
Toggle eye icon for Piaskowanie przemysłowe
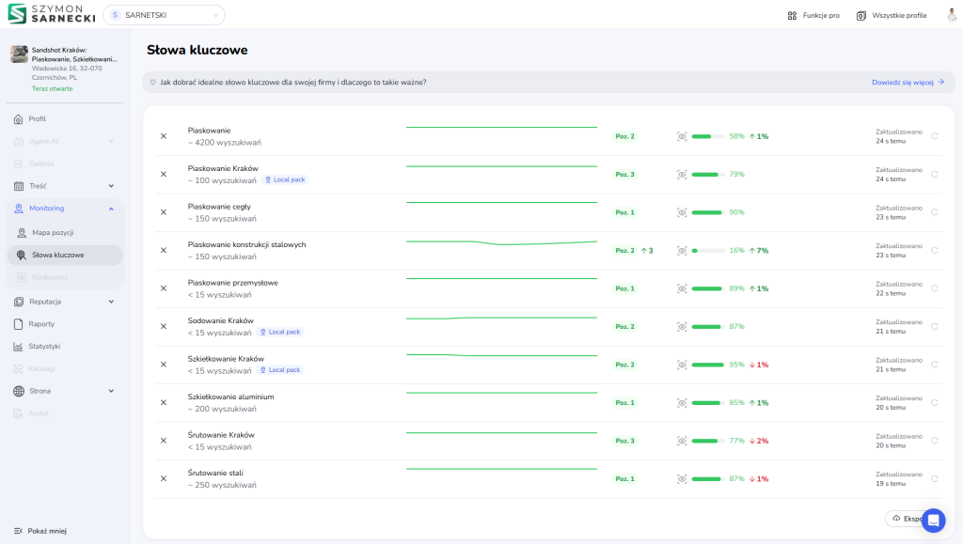682,288
